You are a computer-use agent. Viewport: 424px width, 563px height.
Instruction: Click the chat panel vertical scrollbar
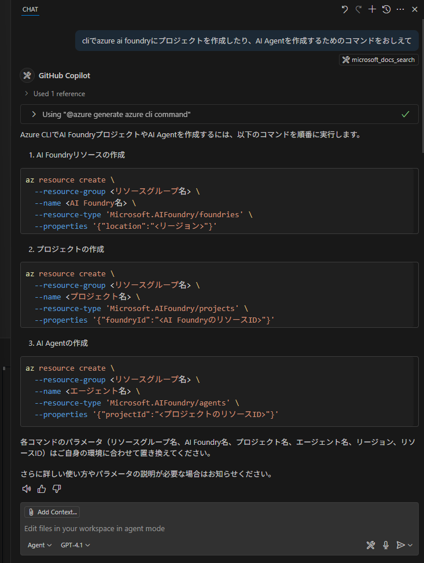click(422, 86)
